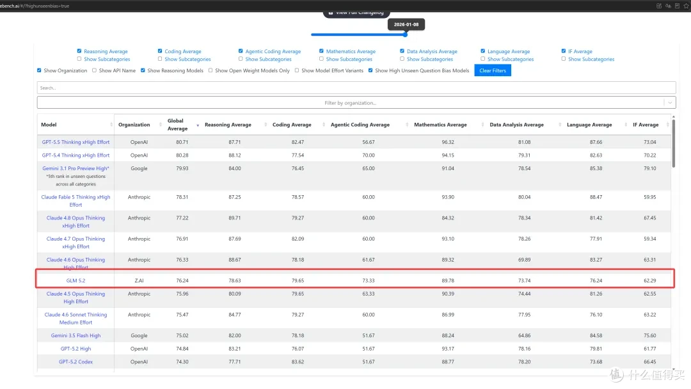Disable Show High Unseen Question Bias Models
This screenshot has width=691, height=389.
tap(370, 70)
